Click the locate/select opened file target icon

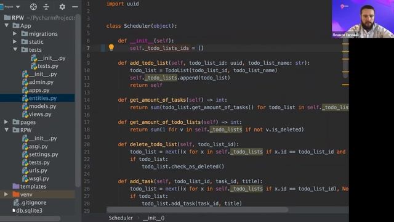pyautogui.click(x=33, y=7)
